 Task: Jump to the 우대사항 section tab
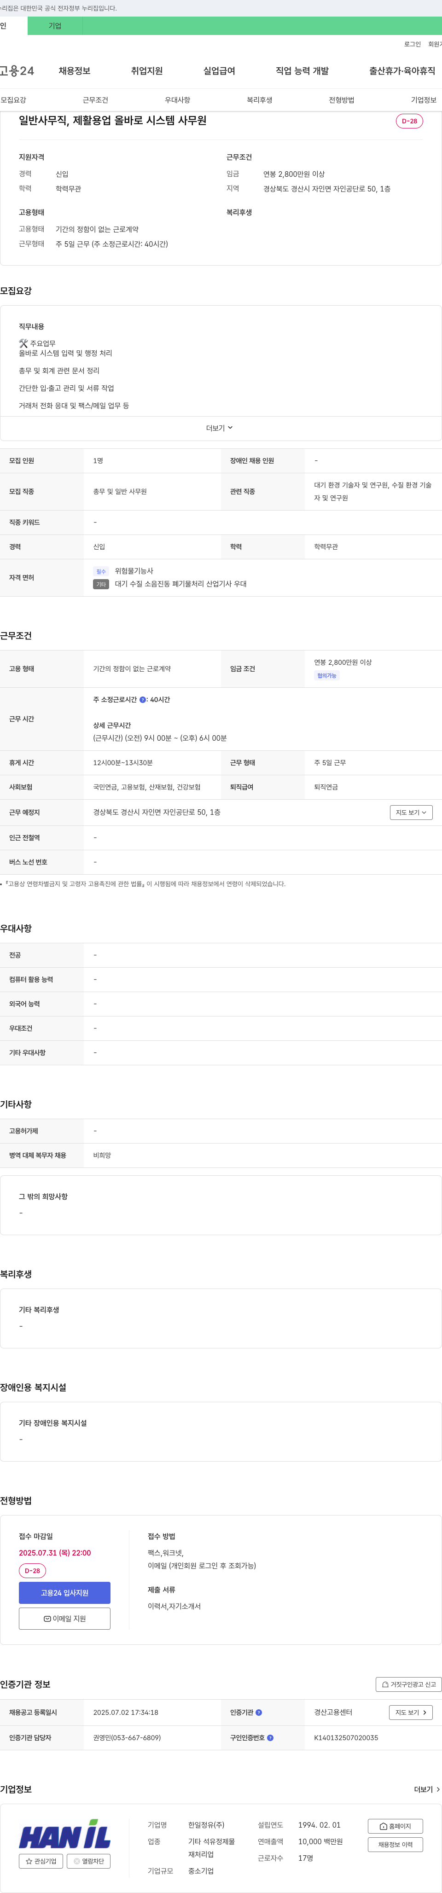[x=177, y=100]
